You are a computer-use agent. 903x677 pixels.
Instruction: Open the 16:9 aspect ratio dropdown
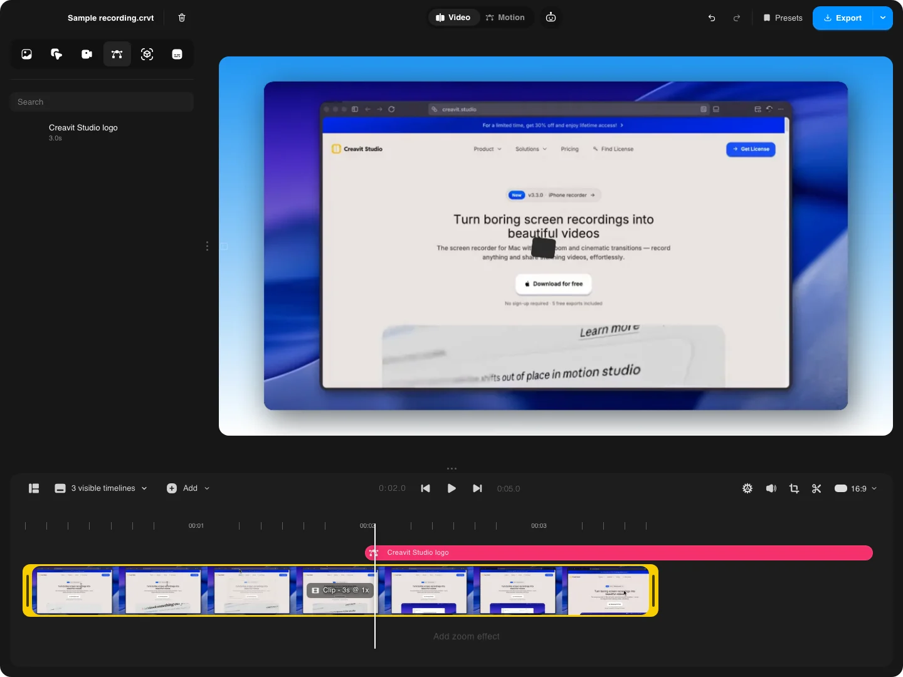[x=855, y=488]
